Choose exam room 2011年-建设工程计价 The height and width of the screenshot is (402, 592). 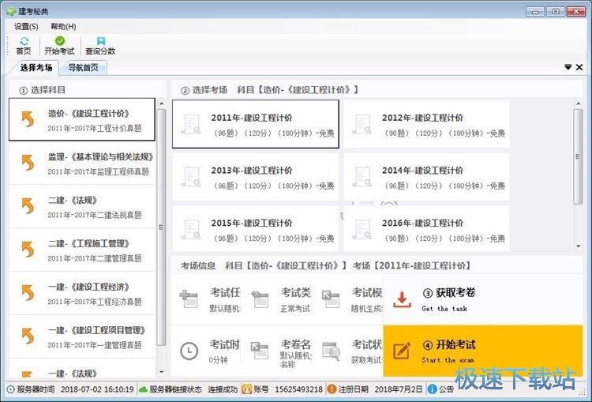pyautogui.click(x=256, y=124)
